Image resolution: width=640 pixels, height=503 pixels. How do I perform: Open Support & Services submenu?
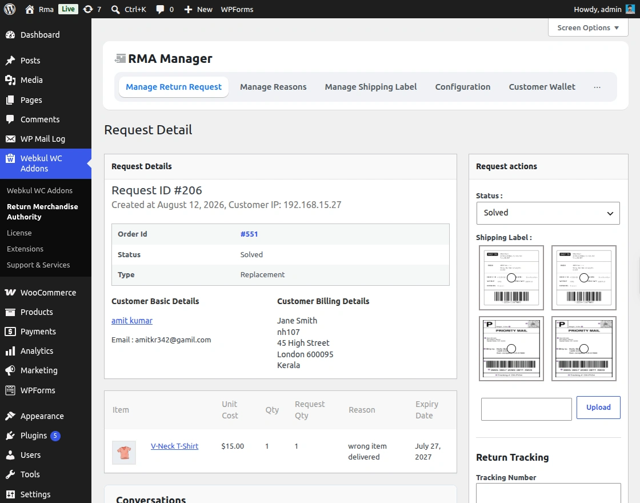[x=38, y=265]
